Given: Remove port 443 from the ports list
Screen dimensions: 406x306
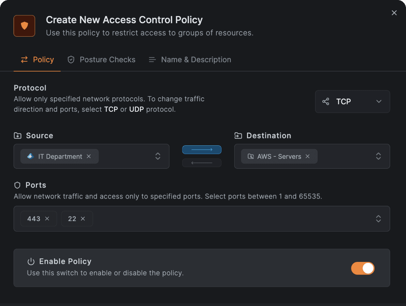Looking at the screenshot, I should click(47, 218).
